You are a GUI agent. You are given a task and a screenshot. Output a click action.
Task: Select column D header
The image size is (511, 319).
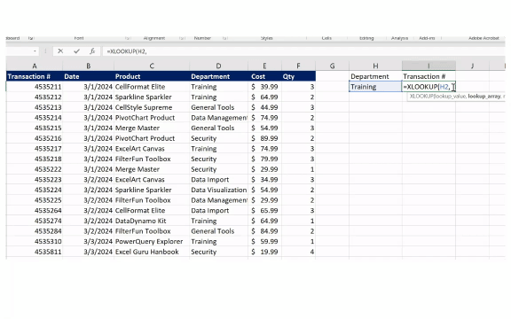click(218, 66)
